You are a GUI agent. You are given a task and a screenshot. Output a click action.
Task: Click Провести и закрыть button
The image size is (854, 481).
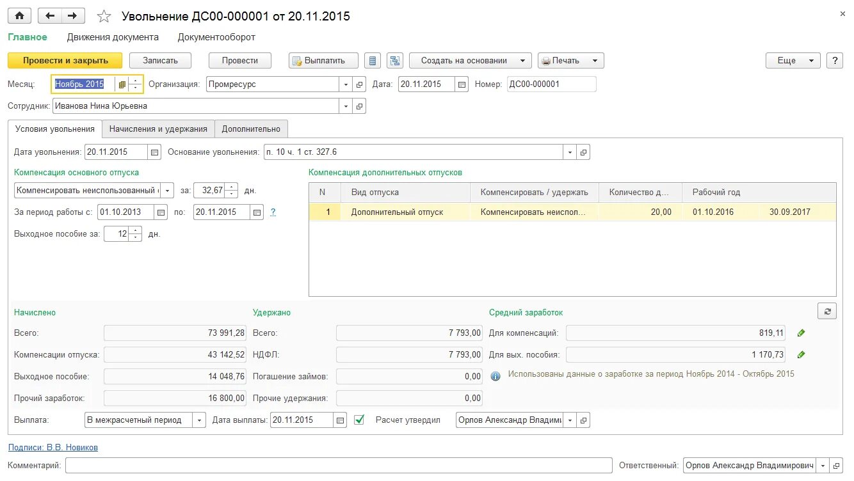pyautogui.click(x=65, y=61)
